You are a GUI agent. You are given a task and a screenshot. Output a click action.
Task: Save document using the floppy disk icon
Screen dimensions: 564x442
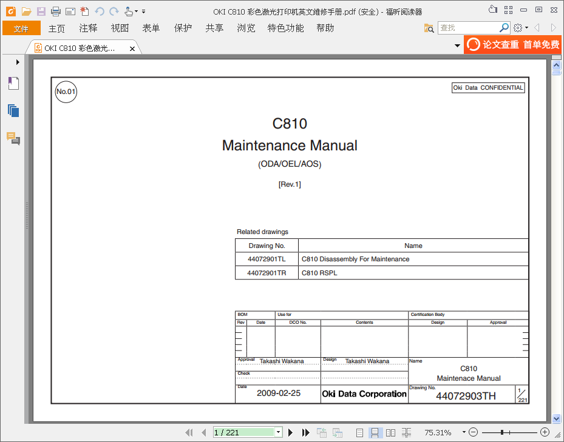point(41,12)
